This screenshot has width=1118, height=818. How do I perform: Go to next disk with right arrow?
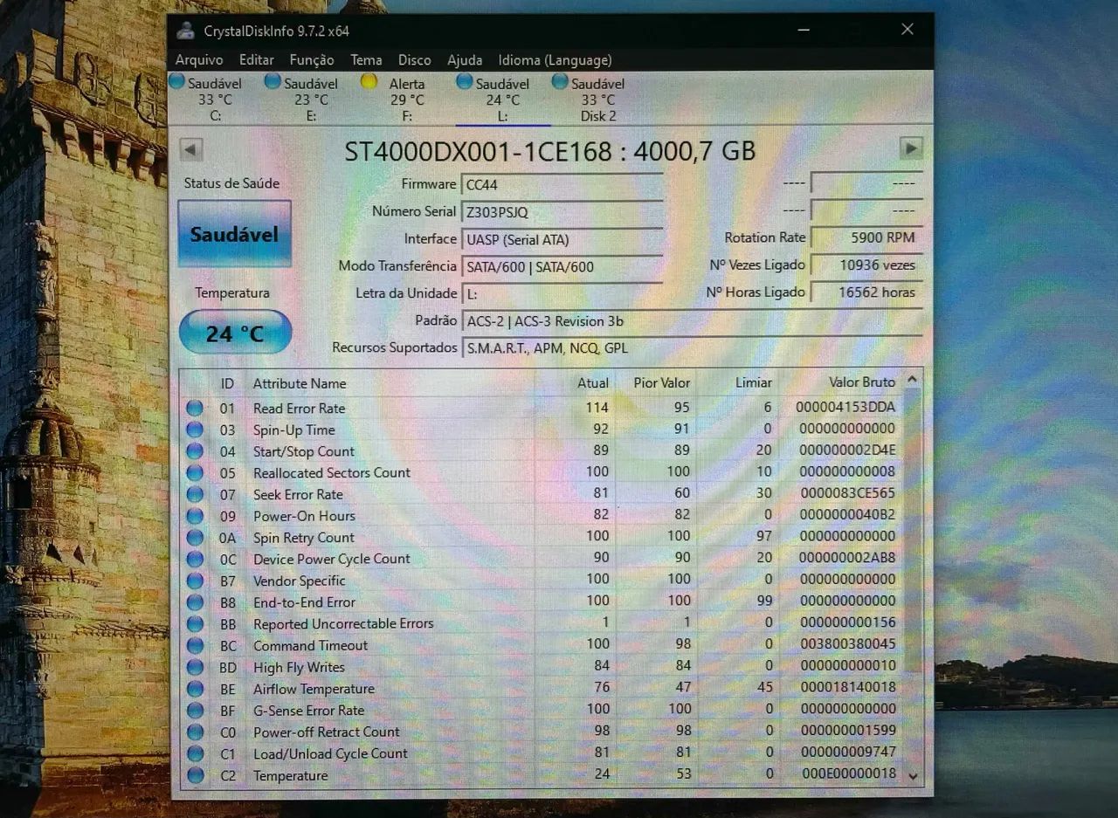click(911, 148)
